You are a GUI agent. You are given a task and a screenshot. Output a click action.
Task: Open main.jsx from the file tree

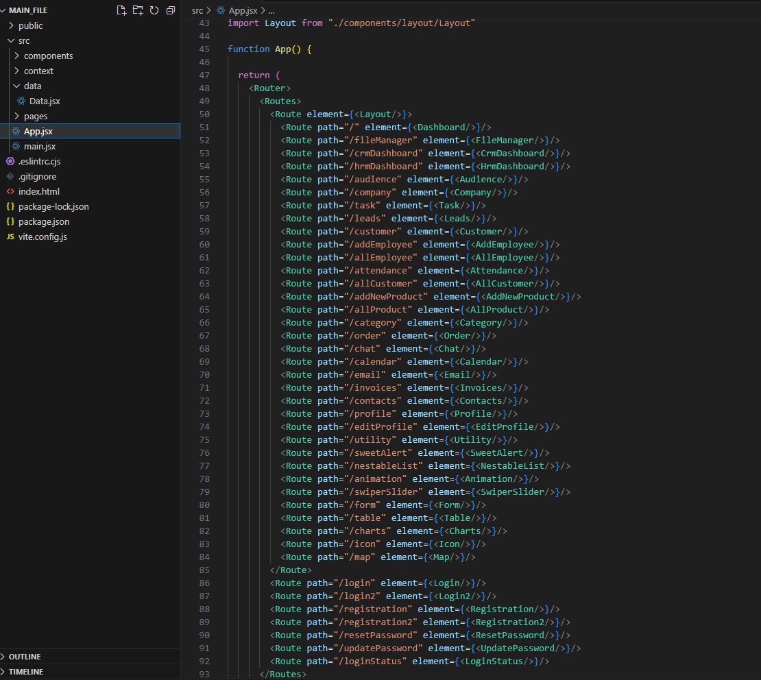point(40,146)
